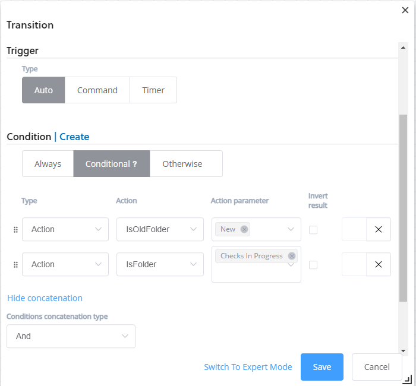Click the drag handle of the IsOldFolder row
Screen dimensions: 416x386
click(15, 230)
